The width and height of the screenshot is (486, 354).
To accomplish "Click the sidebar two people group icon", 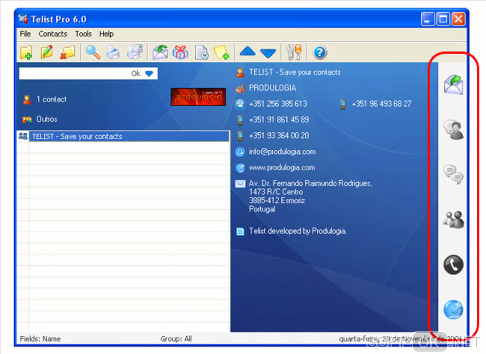I will 454,220.
